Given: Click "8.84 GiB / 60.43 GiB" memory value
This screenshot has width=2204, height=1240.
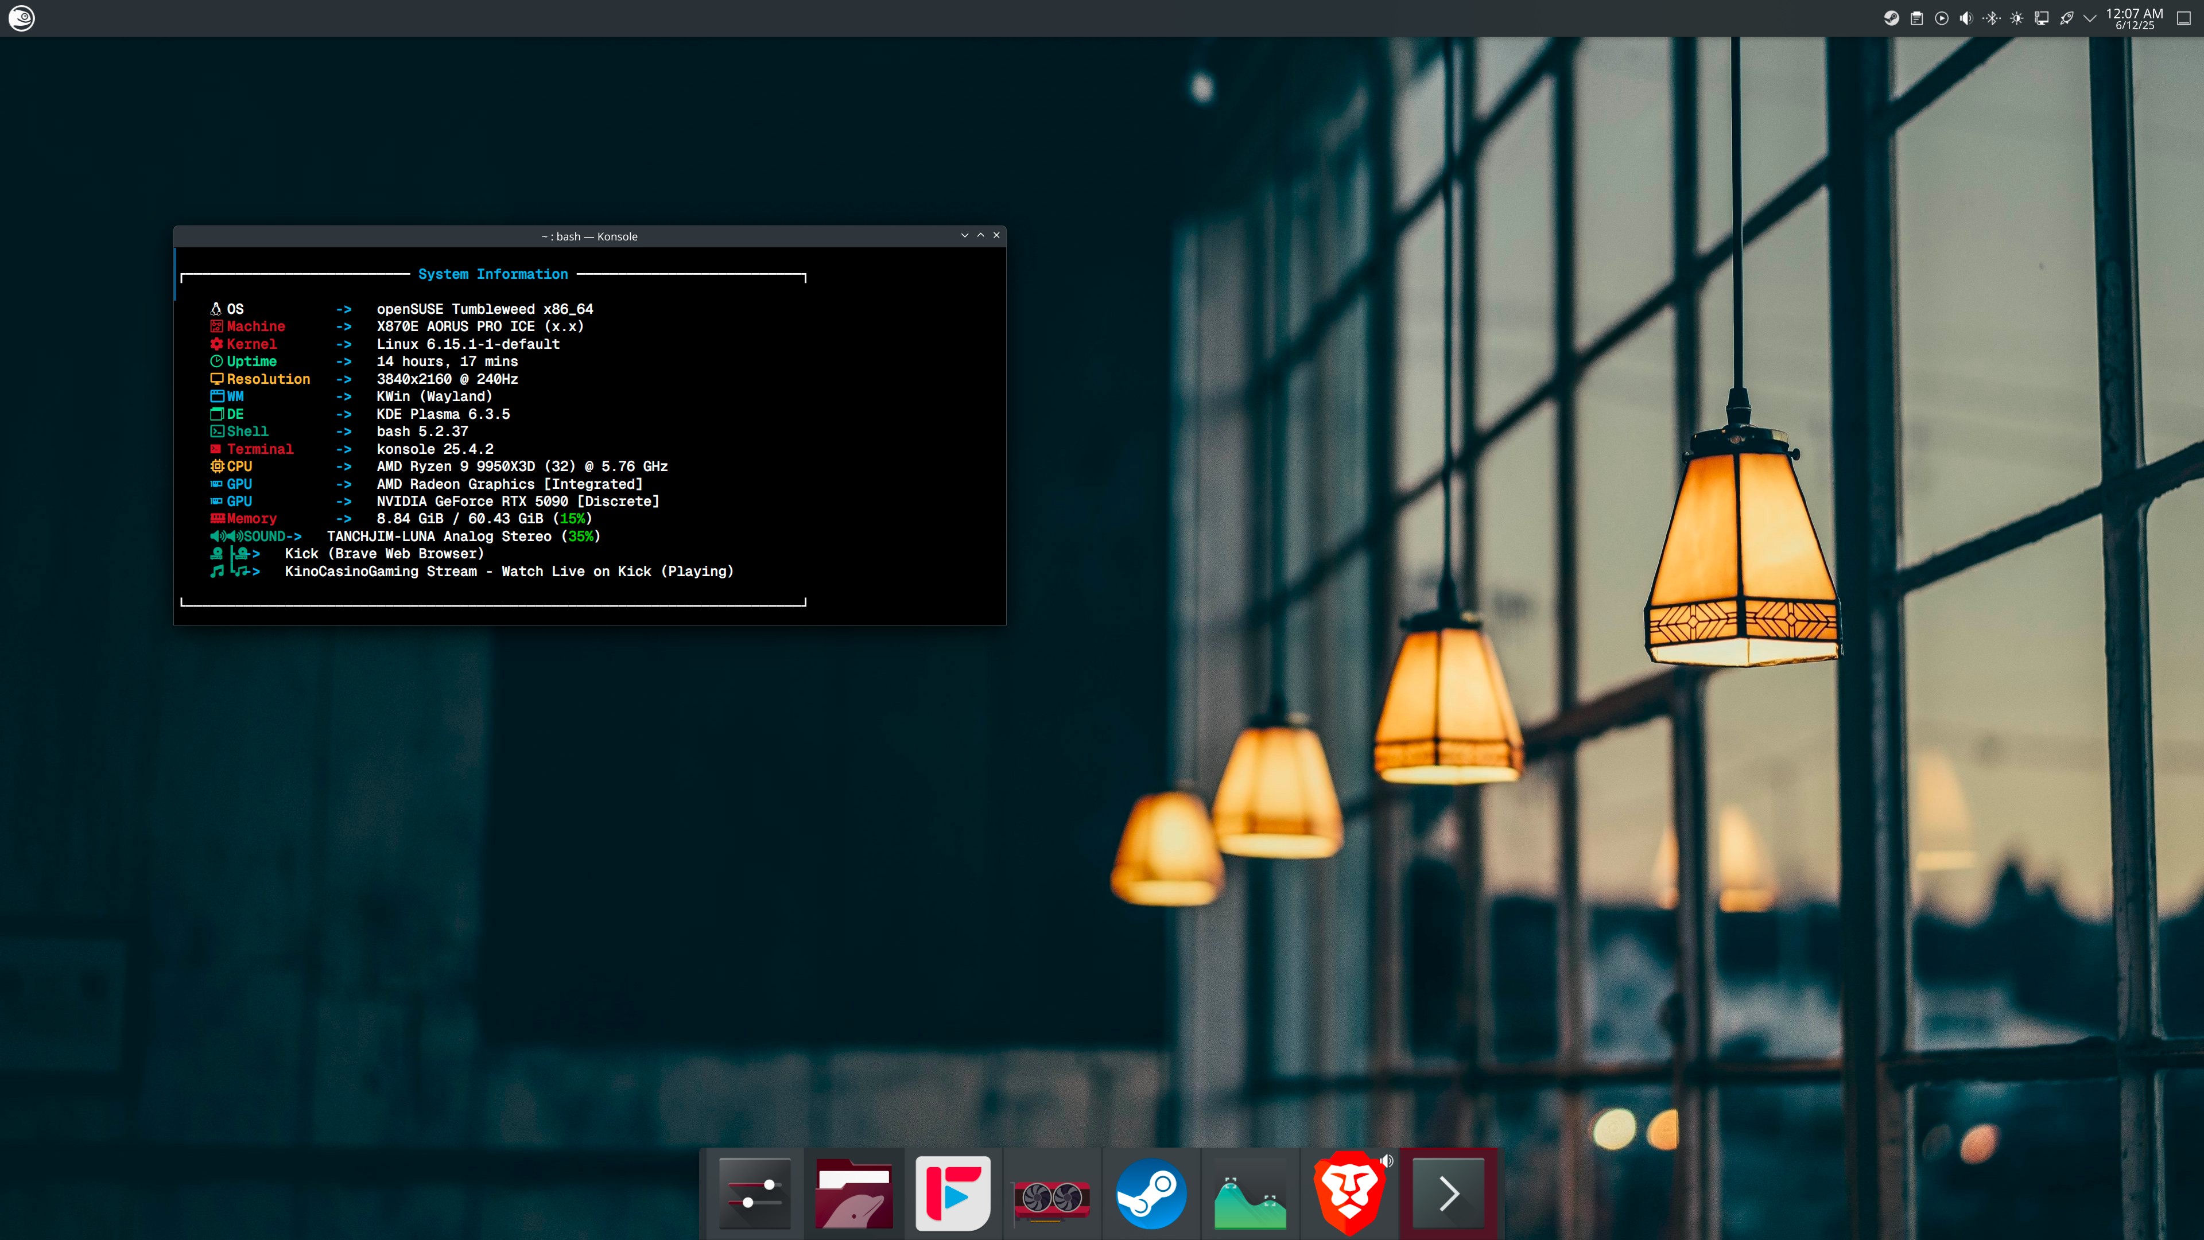Looking at the screenshot, I should 460,518.
